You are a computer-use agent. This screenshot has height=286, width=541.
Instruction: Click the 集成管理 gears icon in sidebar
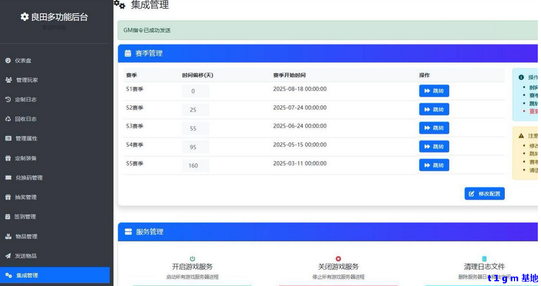pyautogui.click(x=8, y=275)
